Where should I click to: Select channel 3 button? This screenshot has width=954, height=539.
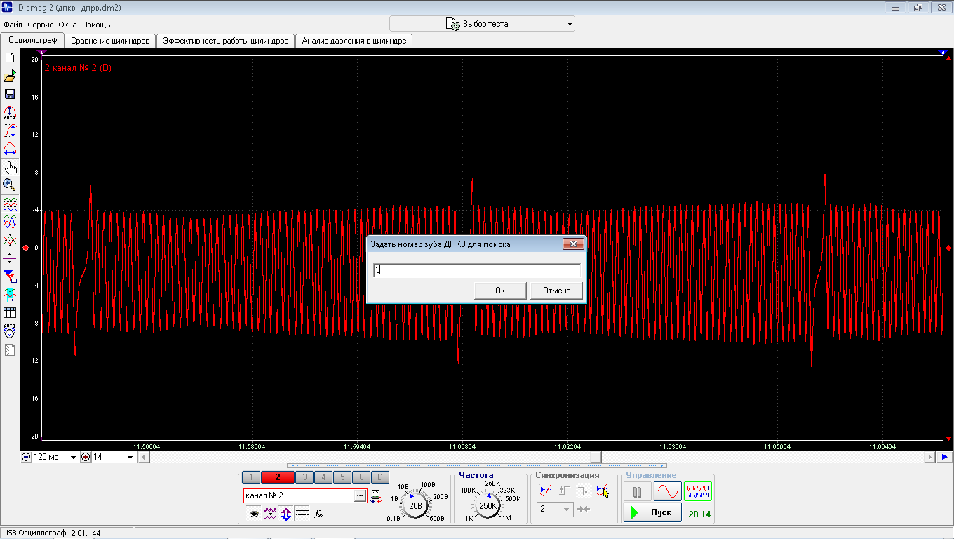[304, 477]
